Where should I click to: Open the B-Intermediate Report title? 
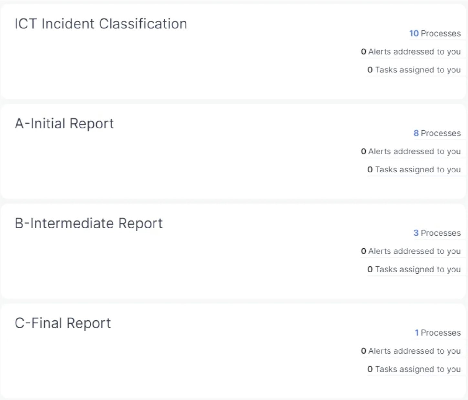tap(89, 223)
